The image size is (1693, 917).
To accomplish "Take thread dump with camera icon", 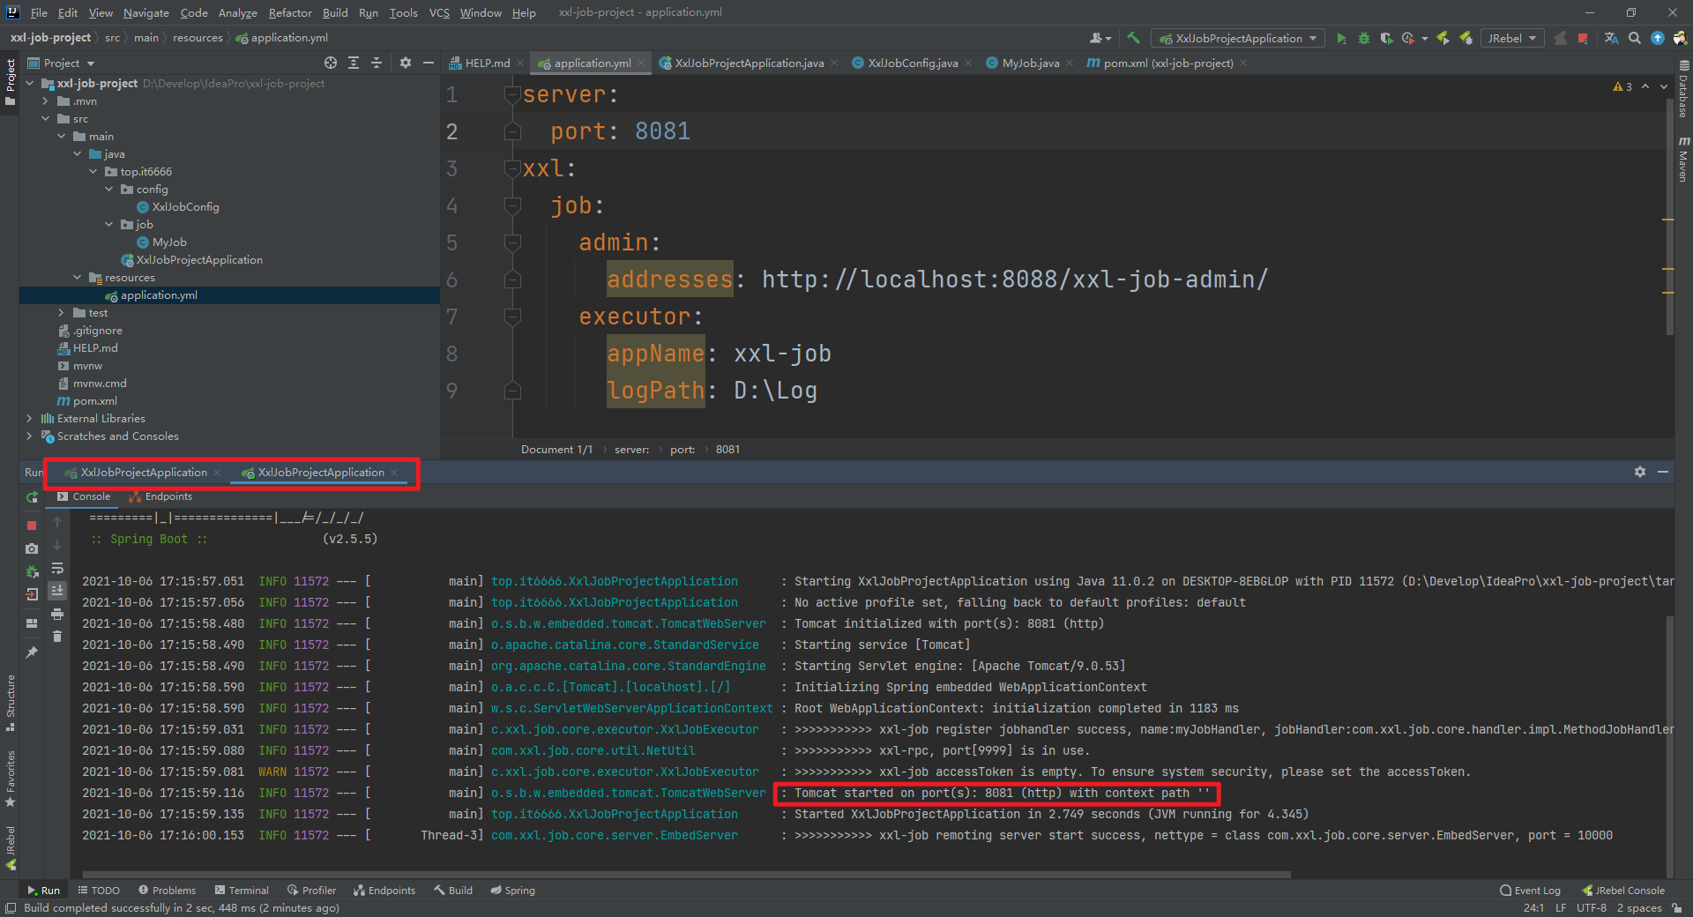I will [32, 548].
